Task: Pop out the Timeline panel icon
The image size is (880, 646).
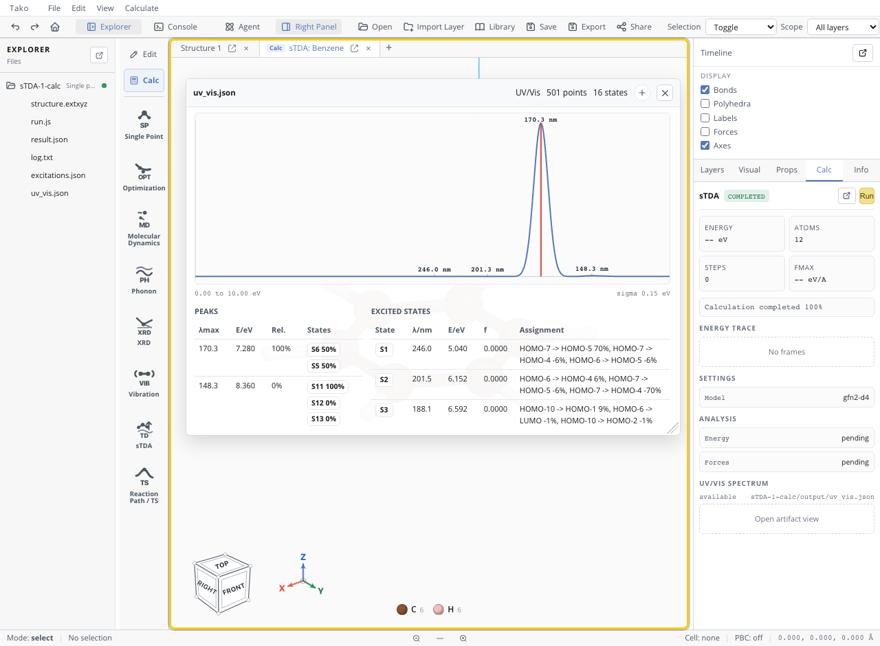Action: pyautogui.click(x=862, y=53)
